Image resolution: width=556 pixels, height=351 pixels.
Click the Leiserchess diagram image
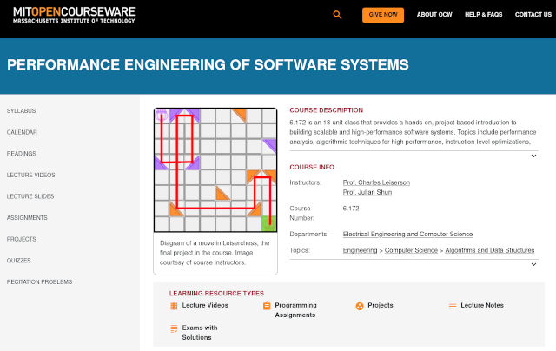pyautogui.click(x=215, y=170)
